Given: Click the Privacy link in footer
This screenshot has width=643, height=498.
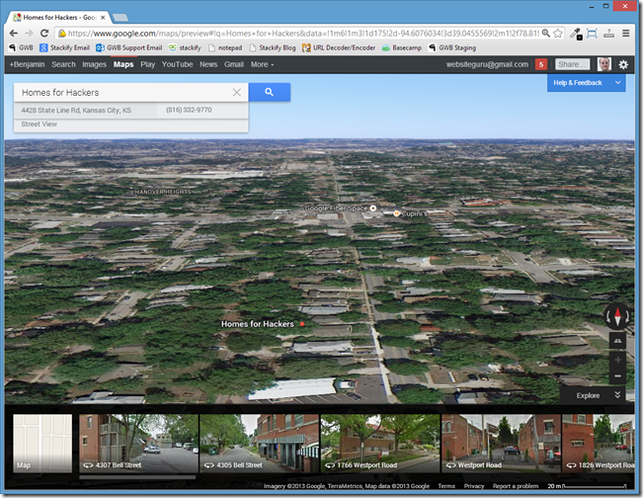Looking at the screenshot, I should click(474, 486).
